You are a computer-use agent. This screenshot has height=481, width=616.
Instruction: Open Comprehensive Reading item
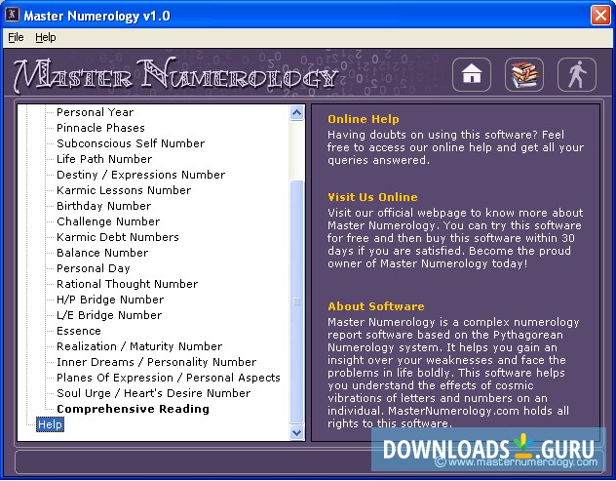133,409
